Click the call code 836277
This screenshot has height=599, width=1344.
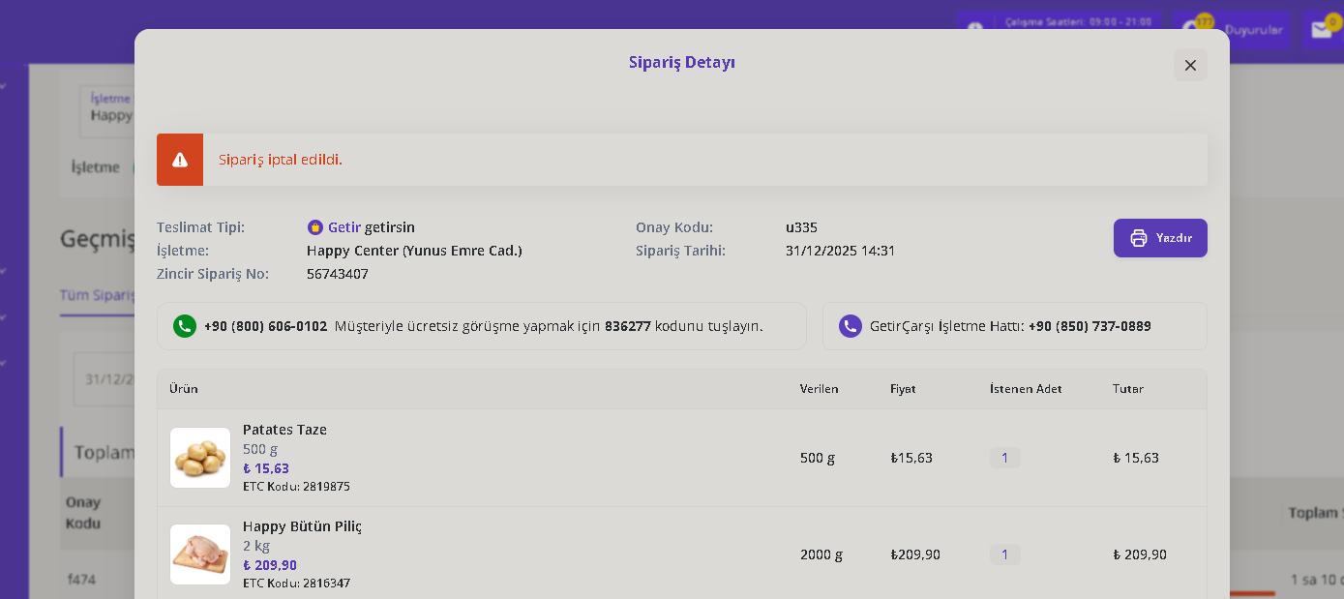(628, 326)
